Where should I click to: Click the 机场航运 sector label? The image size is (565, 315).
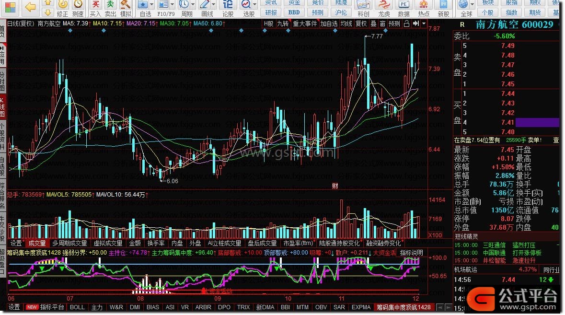[465, 269]
